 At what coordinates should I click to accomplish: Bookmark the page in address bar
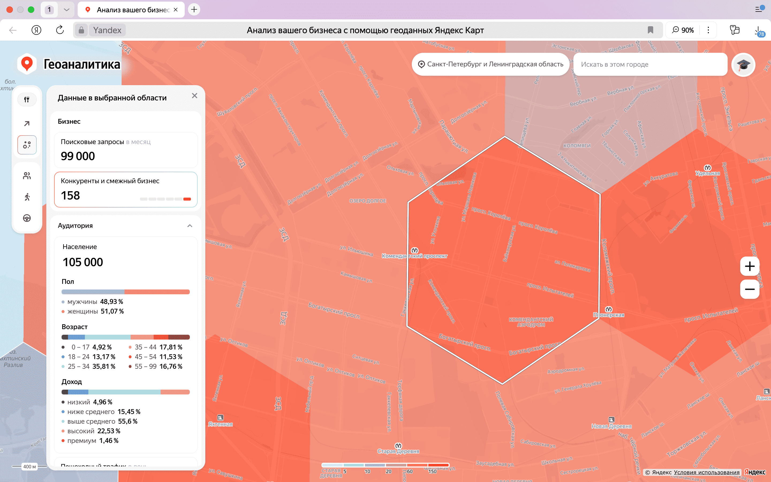pos(650,30)
